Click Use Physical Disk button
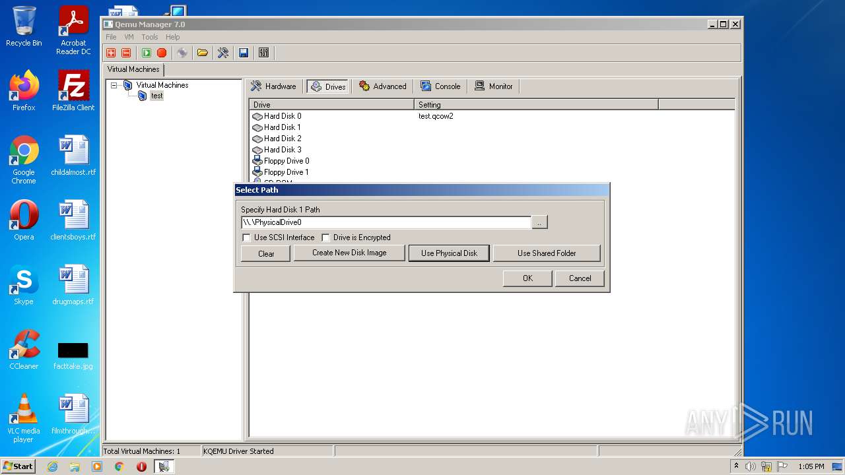The height and width of the screenshot is (475, 845). pyautogui.click(x=449, y=253)
